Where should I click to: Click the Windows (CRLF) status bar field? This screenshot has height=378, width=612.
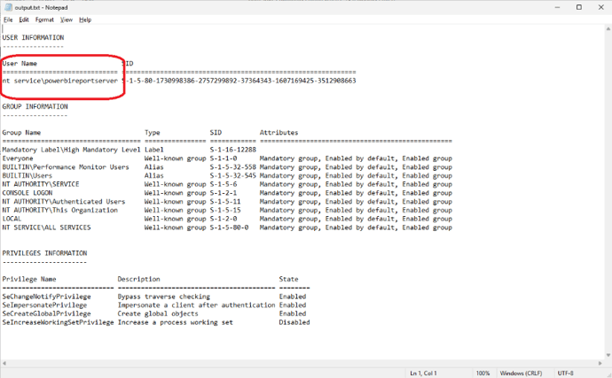[x=522, y=373]
